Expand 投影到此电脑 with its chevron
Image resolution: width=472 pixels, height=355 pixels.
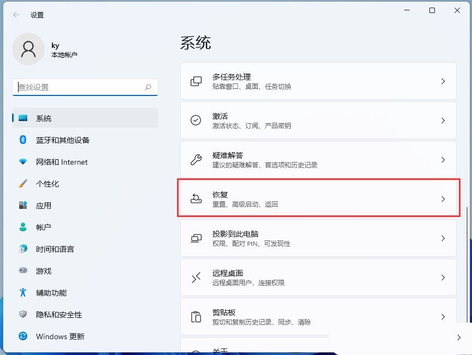(x=443, y=238)
